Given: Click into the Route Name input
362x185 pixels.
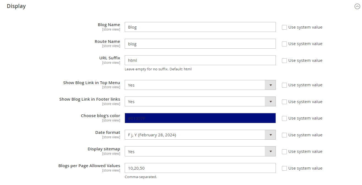Looking at the screenshot, I should point(200,44).
